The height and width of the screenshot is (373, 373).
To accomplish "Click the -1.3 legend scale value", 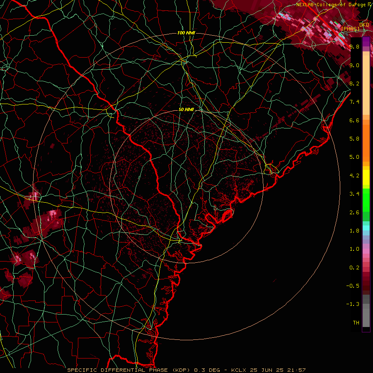I will click(x=353, y=304).
